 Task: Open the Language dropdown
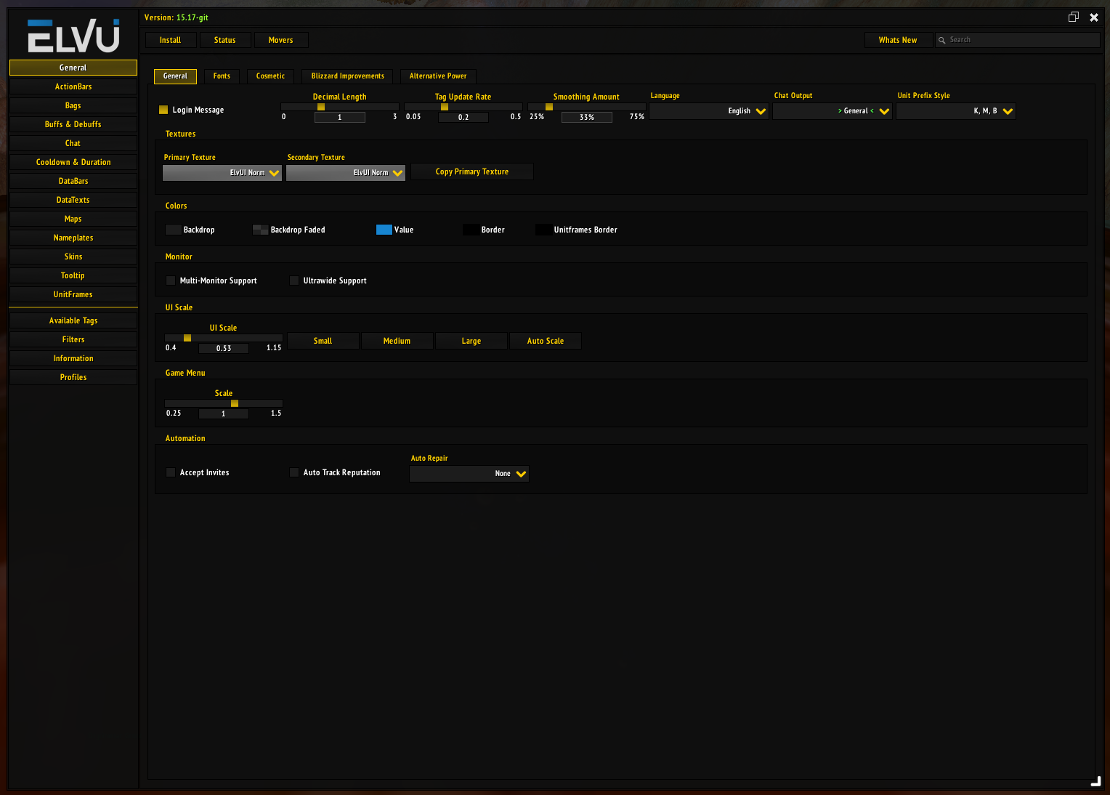tap(709, 111)
